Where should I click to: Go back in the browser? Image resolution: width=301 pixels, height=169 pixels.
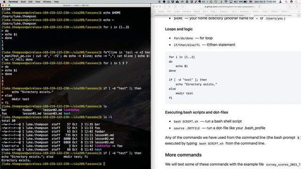165,7
